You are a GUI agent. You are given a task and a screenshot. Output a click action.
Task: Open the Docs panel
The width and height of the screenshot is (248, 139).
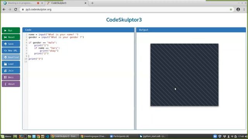[11, 77]
